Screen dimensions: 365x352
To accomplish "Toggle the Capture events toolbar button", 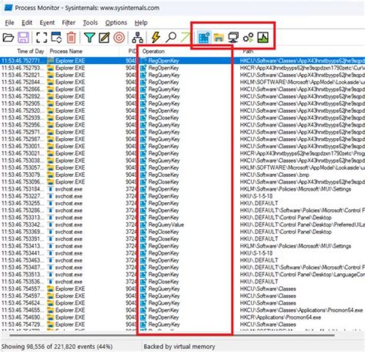I will point(42,37).
